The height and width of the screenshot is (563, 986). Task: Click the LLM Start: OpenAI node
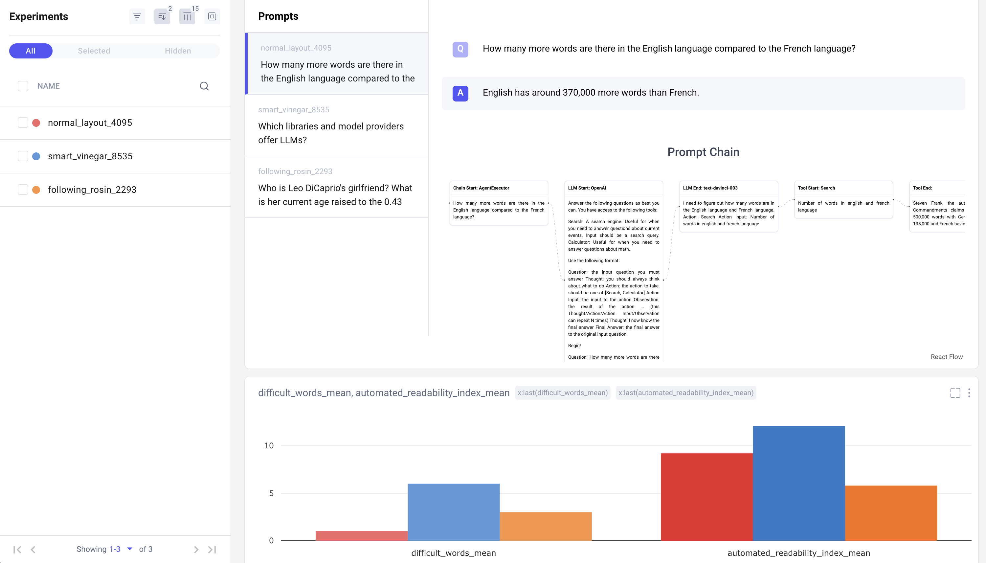click(614, 271)
